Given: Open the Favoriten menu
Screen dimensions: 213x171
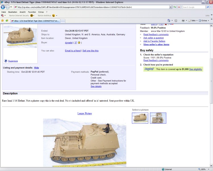Looking at the screenshot, I should pos(32,12).
